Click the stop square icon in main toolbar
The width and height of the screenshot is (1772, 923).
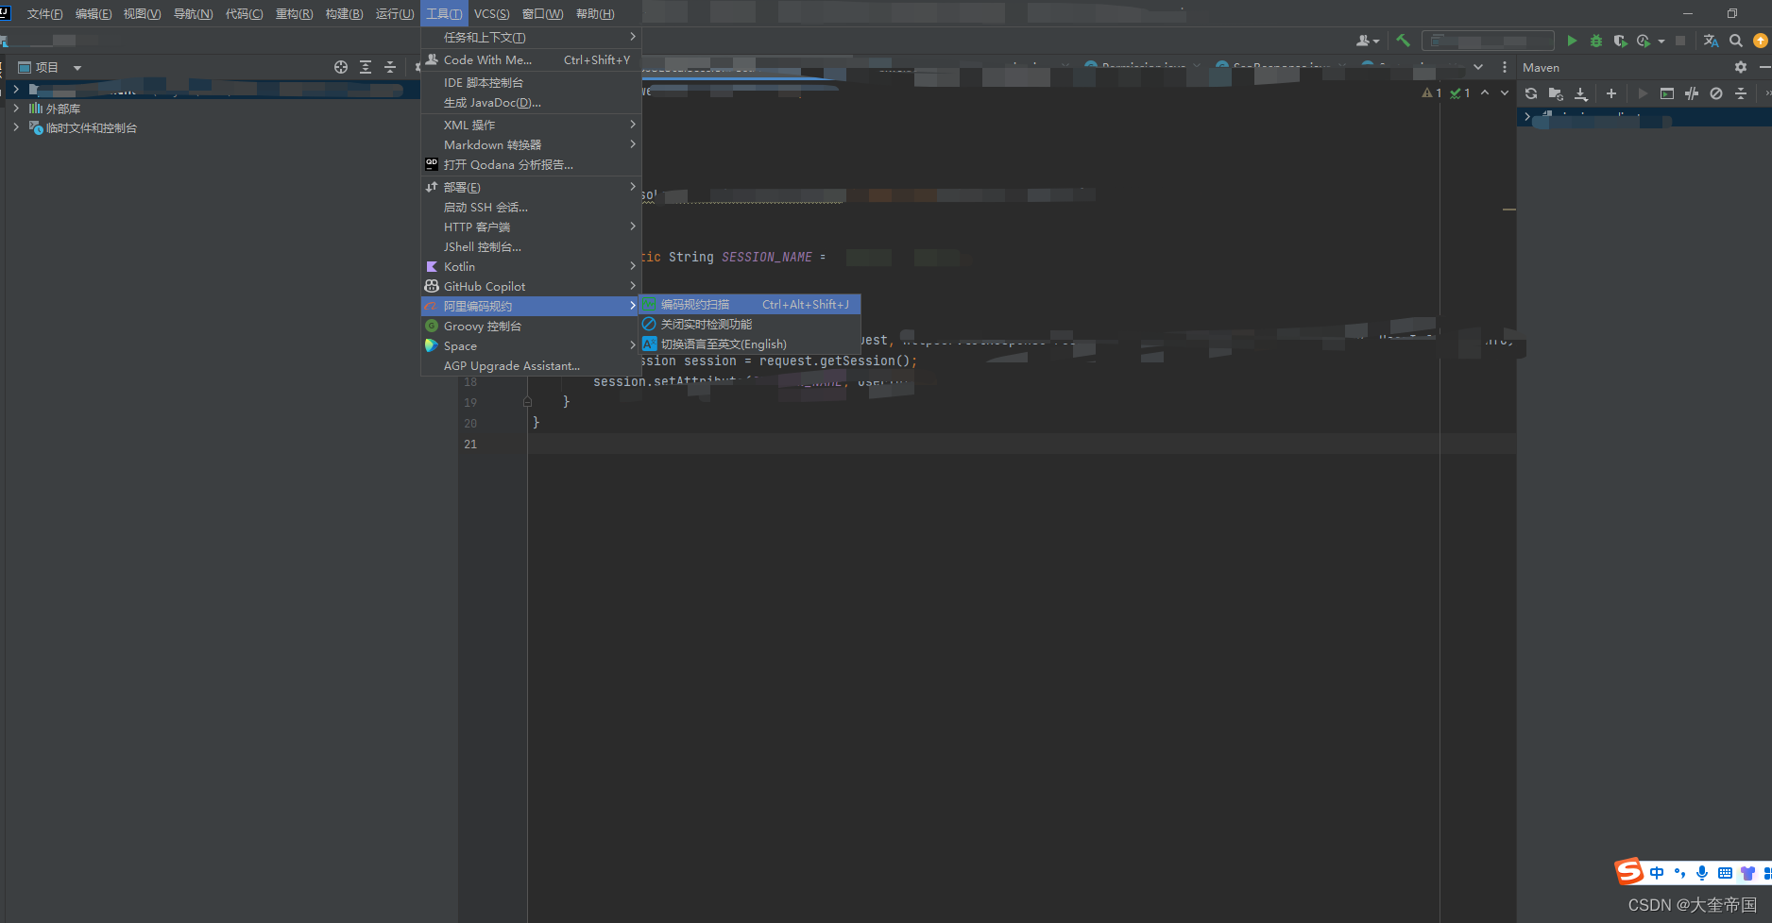click(1680, 41)
